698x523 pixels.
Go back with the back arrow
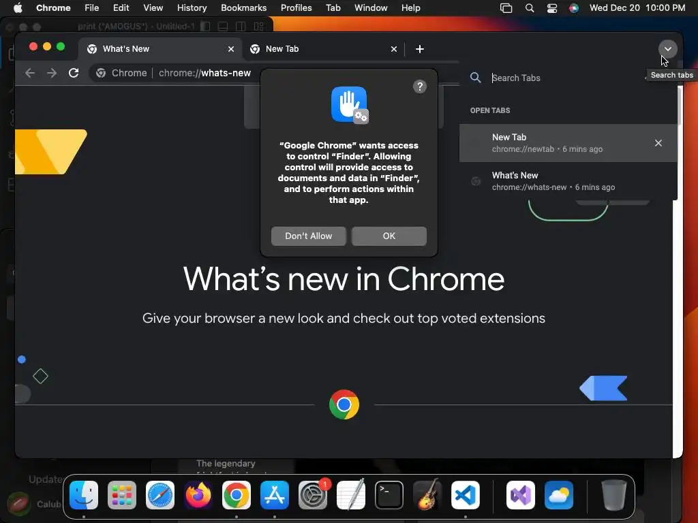(x=30, y=73)
